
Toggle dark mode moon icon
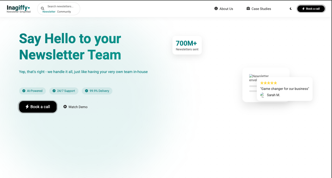pyautogui.click(x=291, y=9)
